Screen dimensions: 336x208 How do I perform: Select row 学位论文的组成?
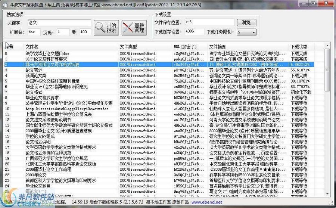(x=159, y=136)
